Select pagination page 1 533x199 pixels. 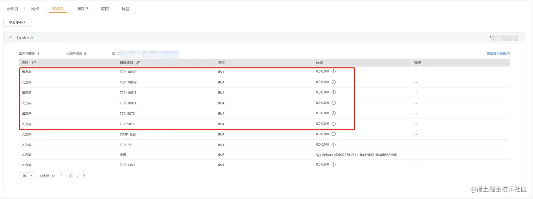[x=71, y=175]
